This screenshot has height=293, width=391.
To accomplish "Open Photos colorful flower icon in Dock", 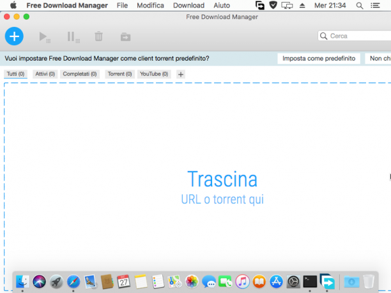I will point(192,282).
